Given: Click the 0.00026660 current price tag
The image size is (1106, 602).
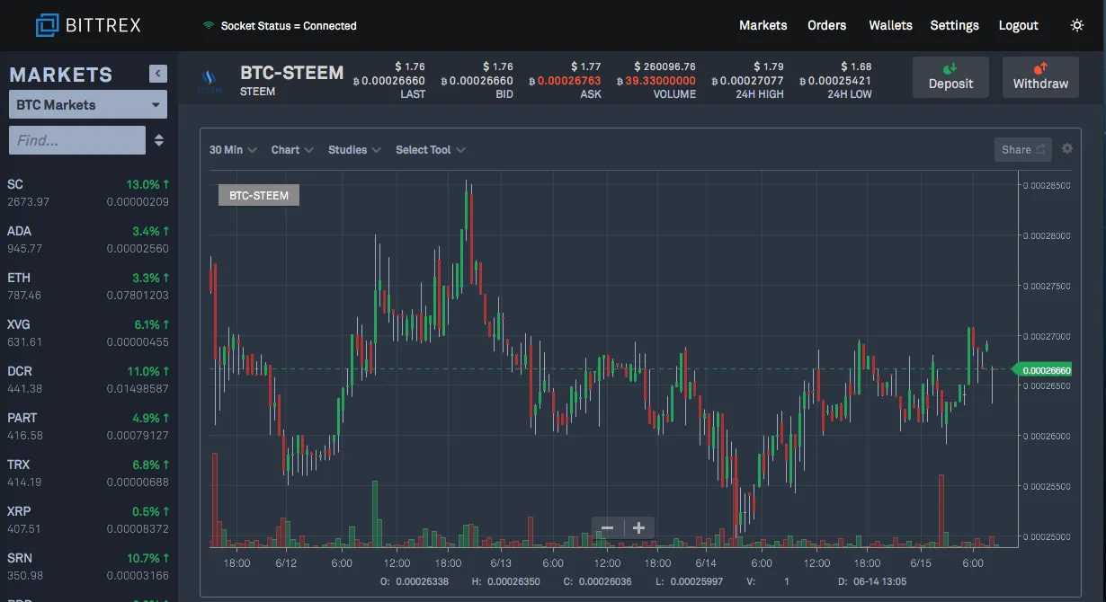Looking at the screenshot, I should (1042, 369).
